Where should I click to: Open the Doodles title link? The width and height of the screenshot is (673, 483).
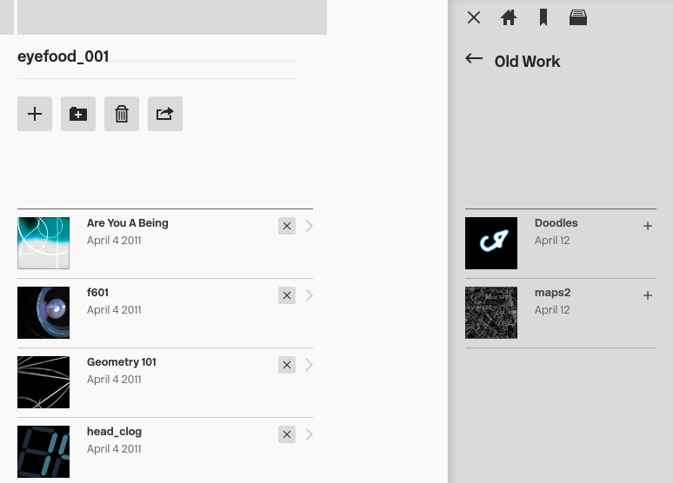pyautogui.click(x=556, y=223)
